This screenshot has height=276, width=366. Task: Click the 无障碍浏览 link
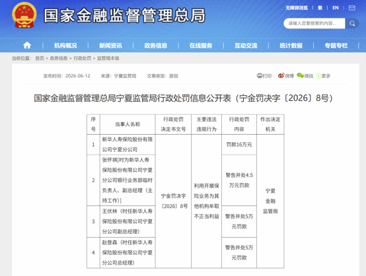click(297, 8)
